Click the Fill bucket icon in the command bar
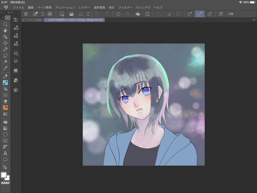The image size is (257, 193). point(138,14)
